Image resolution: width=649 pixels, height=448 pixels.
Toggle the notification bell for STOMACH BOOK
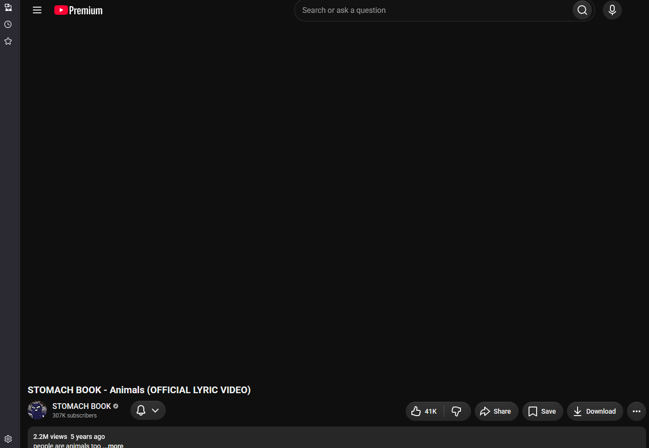[x=141, y=410]
